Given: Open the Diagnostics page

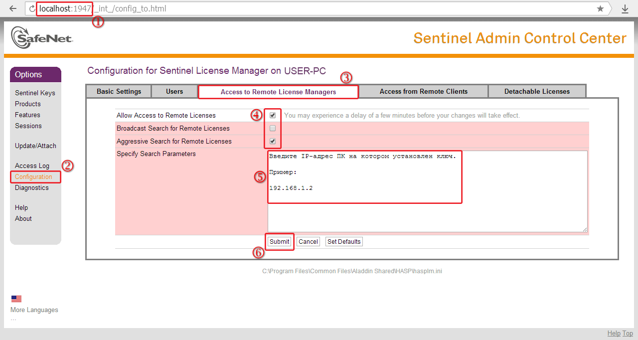Looking at the screenshot, I should pos(32,187).
